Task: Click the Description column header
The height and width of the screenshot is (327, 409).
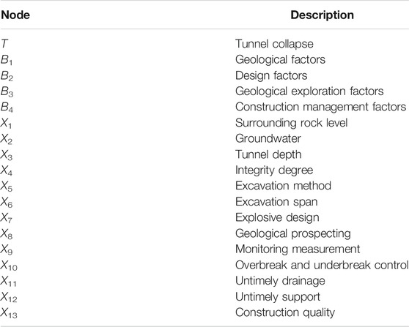Action: coord(322,15)
